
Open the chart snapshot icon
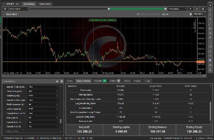pos(210,65)
